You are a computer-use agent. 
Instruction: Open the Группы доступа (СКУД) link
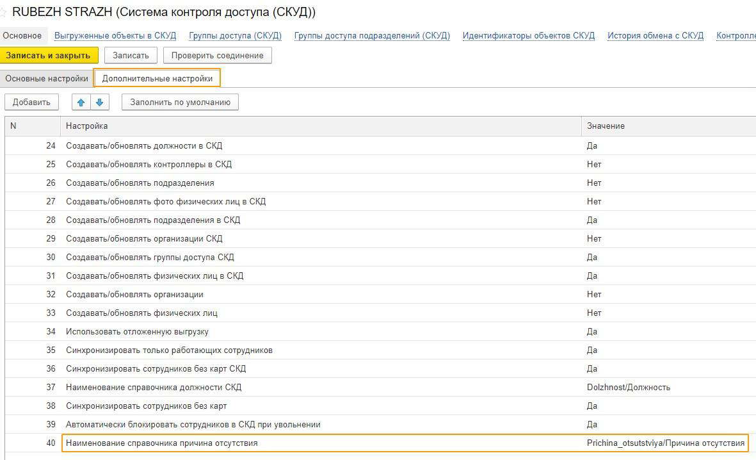pos(235,35)
